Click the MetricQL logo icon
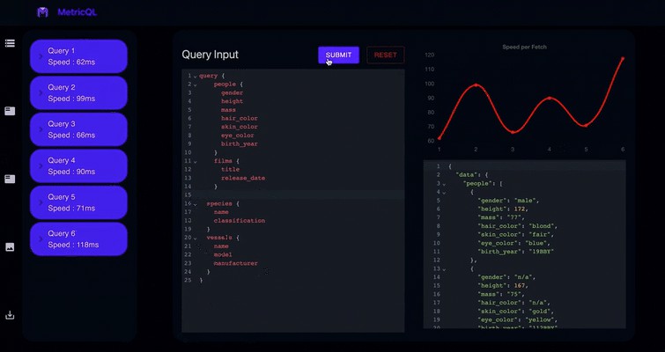Viewport: 665px width, 352px height. click(42, 12)
